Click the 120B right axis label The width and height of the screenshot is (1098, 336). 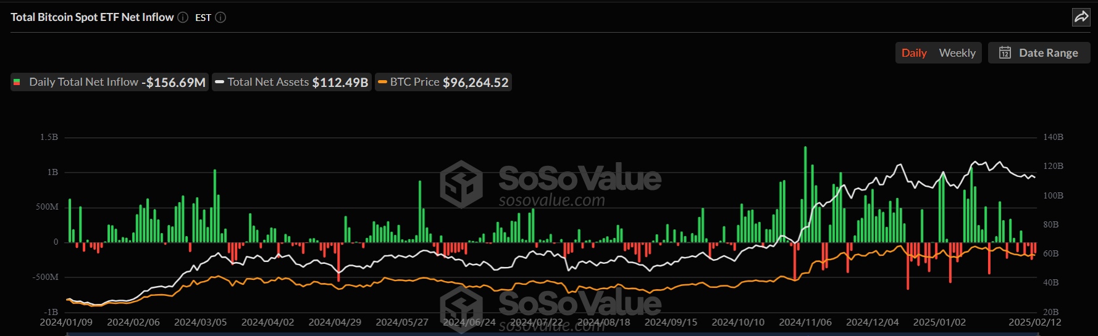click(1054, 166)
